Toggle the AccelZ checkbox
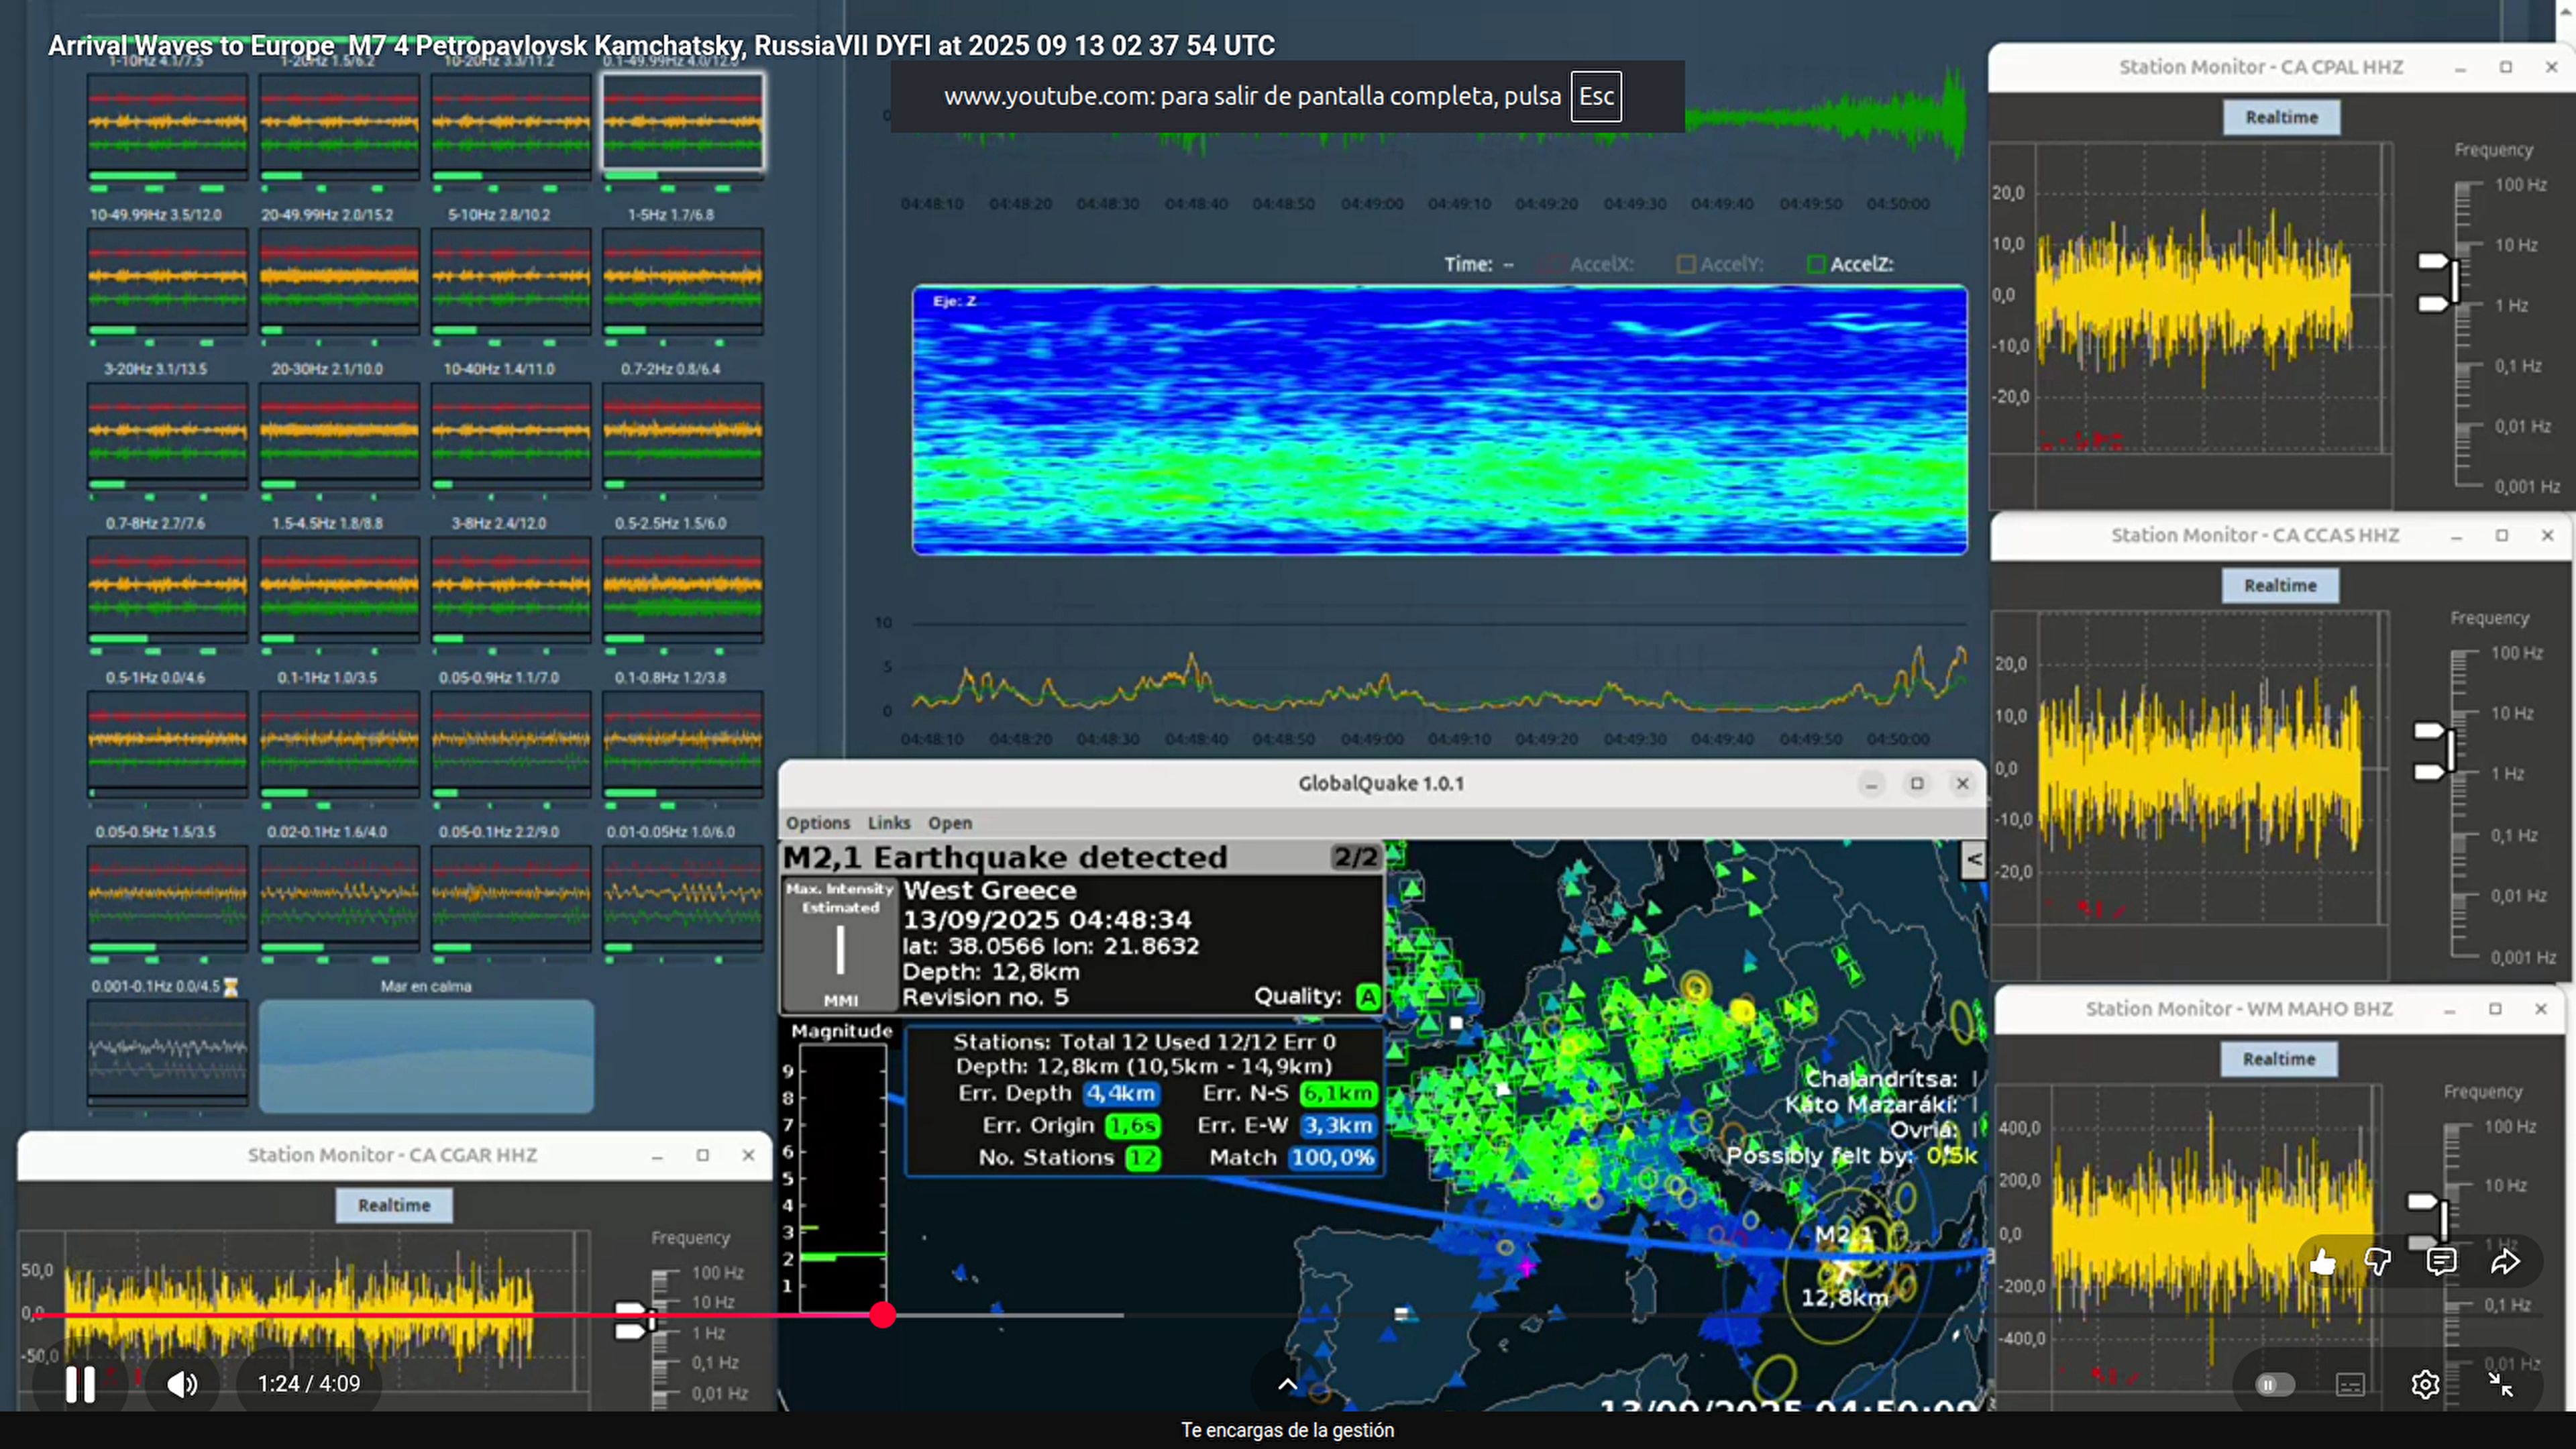This screenshot has height=1449, width=2576. point(1816,264)
